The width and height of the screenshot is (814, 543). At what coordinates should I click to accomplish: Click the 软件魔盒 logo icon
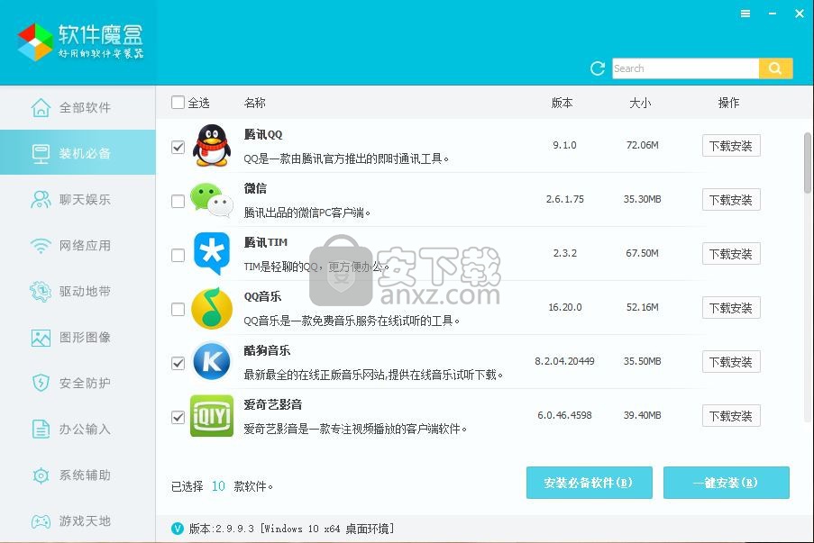coord(35,42)
